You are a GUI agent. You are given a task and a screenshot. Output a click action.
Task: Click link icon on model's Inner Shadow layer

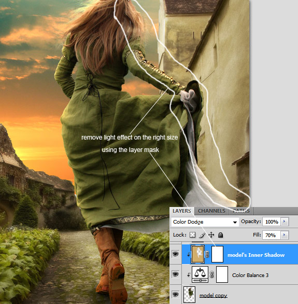click(x=207, y=254)
